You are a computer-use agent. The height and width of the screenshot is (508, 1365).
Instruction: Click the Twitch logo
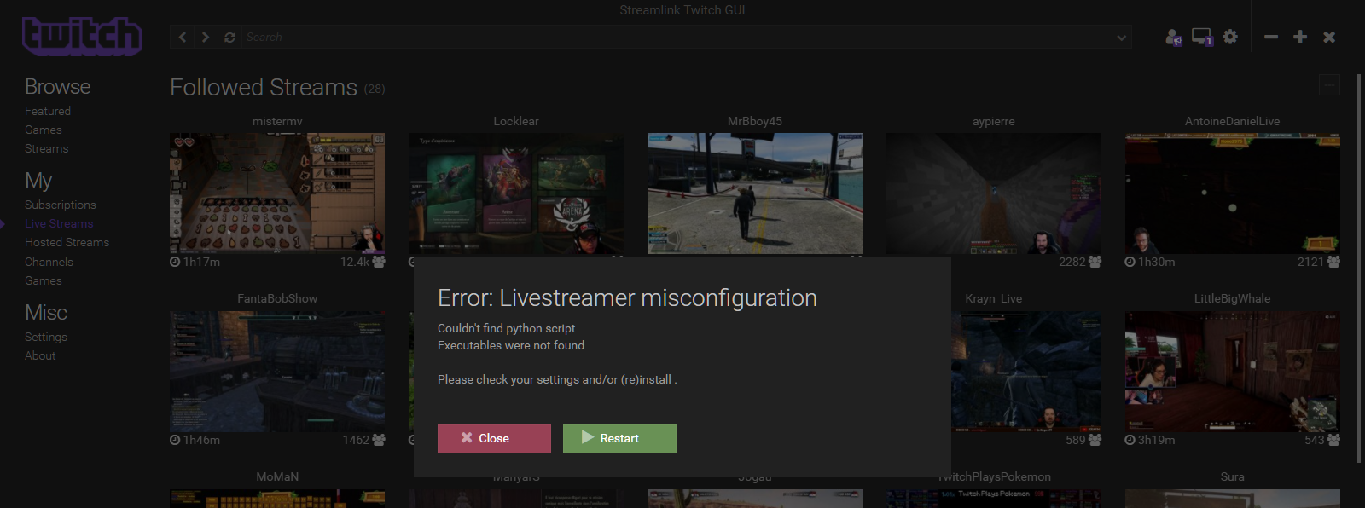[x=82, y=37]
